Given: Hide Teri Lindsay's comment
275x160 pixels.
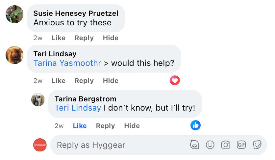Looking at the screenshot, I should pyautogui.click(x=111, y=81).
